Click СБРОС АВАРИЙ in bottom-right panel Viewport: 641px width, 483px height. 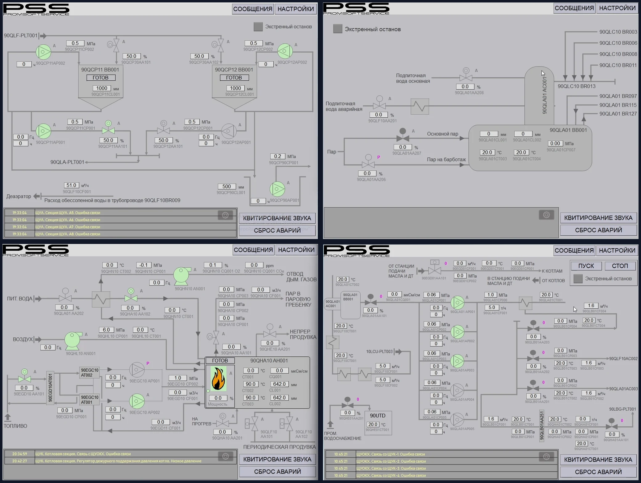pyautogui.click(x=598, y=472)
